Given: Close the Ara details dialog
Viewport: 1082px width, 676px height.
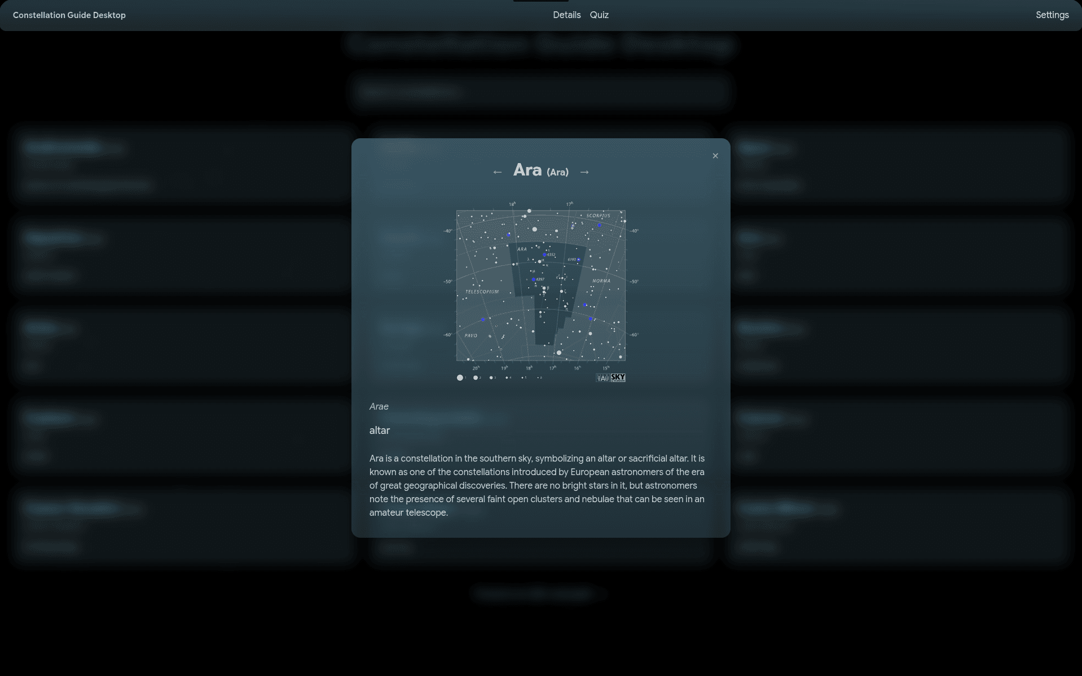Looking at the screenshot, I should coord(715,156).
